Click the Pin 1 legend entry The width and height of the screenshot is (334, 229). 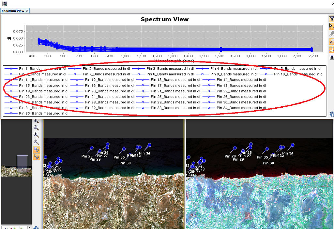36,69
